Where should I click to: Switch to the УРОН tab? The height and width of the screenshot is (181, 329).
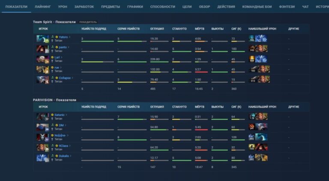point(63,7)
